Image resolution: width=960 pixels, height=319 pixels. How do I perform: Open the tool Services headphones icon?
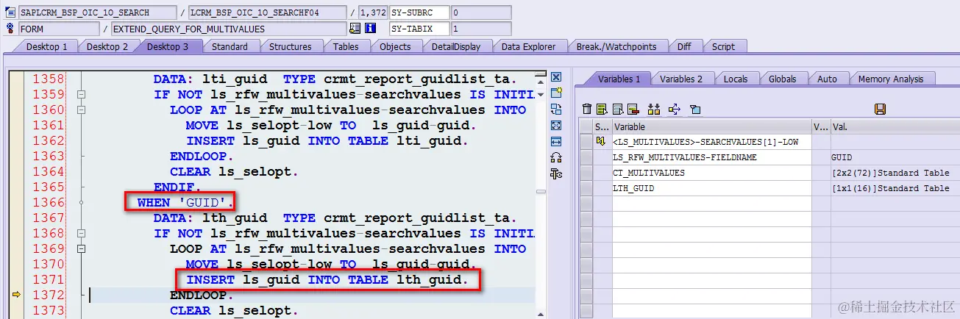(556, 157)
